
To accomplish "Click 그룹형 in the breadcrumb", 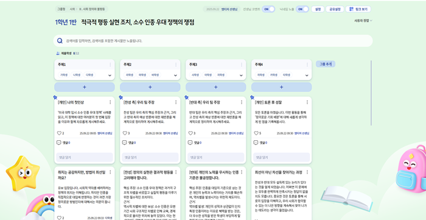I will (x=61, y=9).
